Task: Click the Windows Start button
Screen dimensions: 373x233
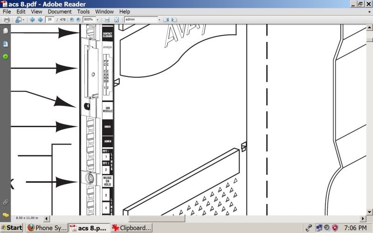Action: pos(12,228)
